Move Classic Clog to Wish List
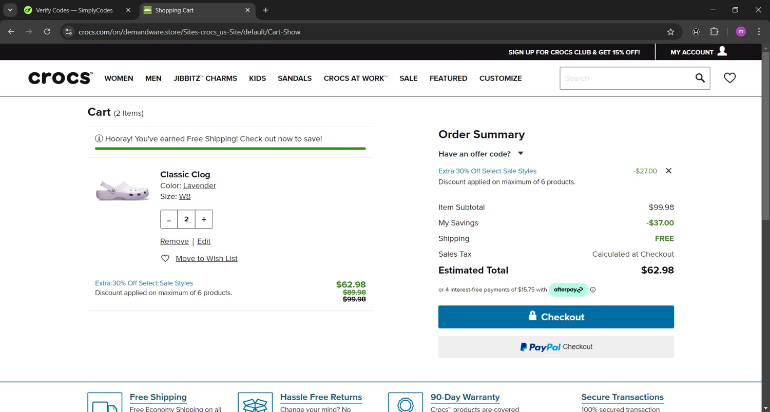Screen dimensions: 770x412 point(206,259)
